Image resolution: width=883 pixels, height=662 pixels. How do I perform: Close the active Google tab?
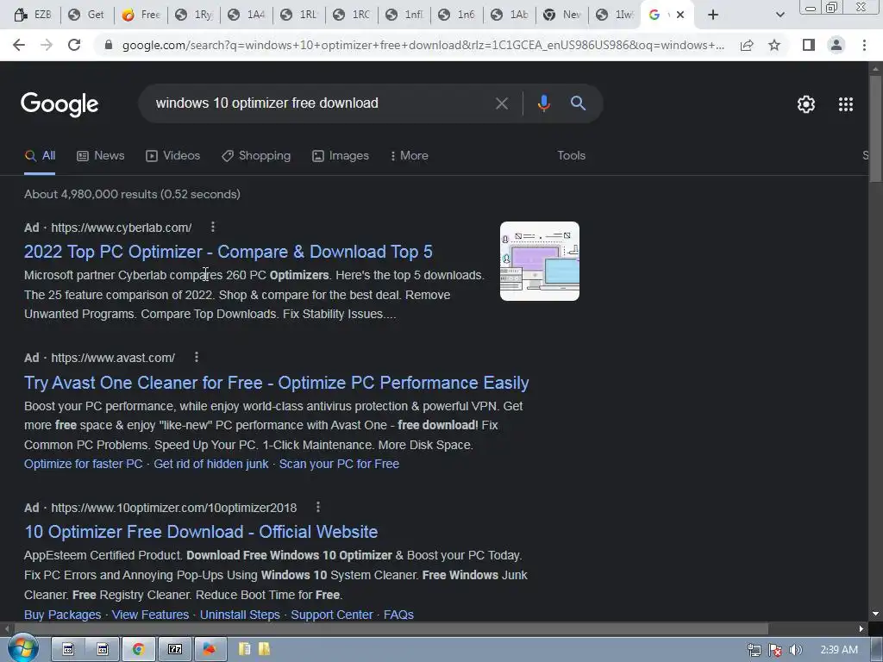tap(680, 15)
